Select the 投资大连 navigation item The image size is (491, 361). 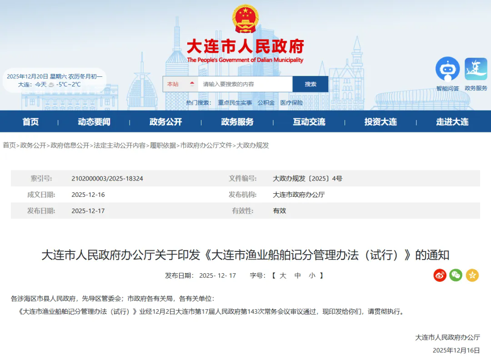click(x=381, y=122)
